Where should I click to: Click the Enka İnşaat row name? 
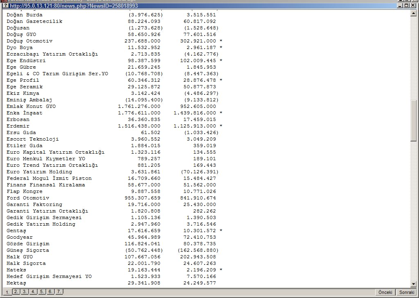25,113
